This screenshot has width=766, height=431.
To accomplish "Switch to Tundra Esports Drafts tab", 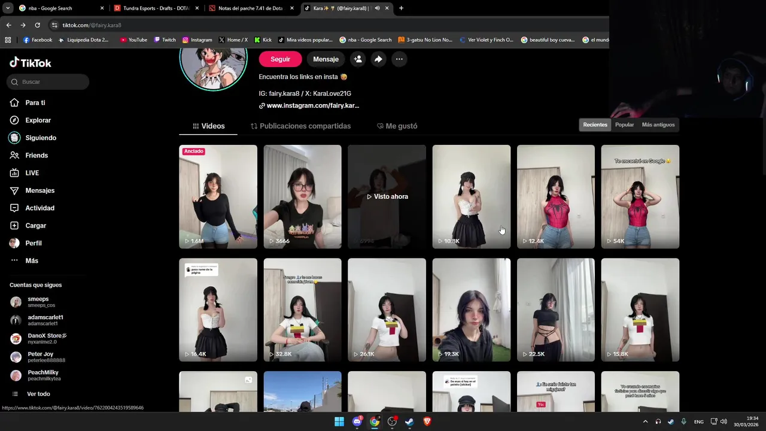I will 156,8.
